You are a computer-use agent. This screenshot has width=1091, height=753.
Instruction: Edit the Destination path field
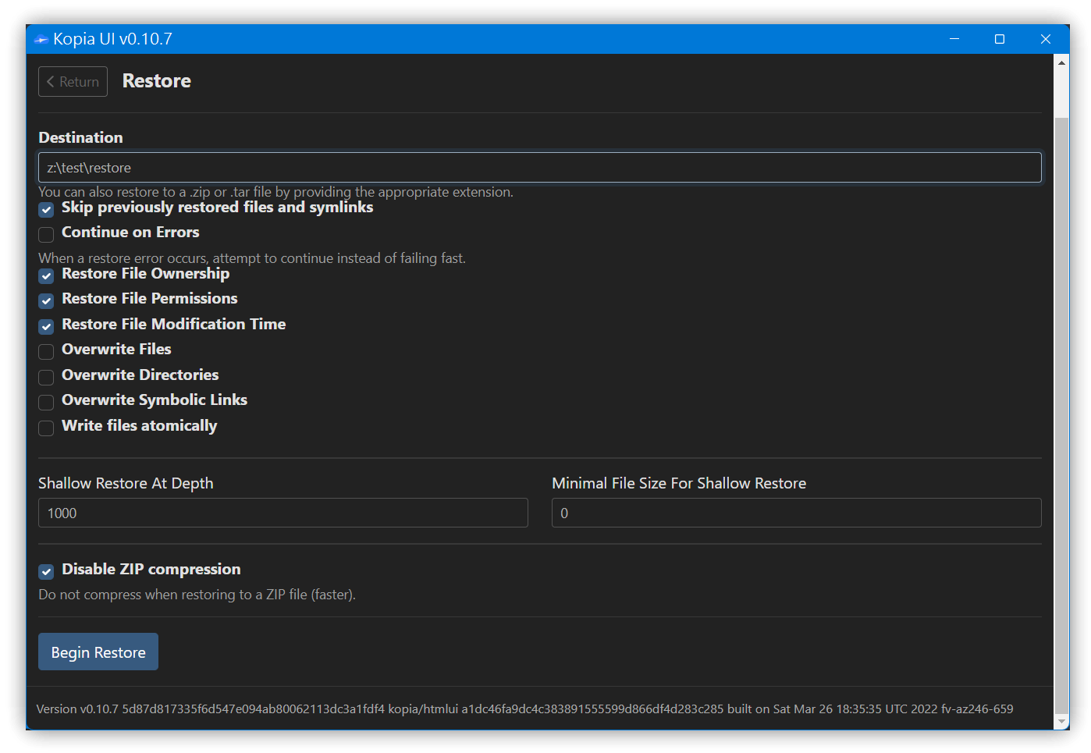(539, 168)
